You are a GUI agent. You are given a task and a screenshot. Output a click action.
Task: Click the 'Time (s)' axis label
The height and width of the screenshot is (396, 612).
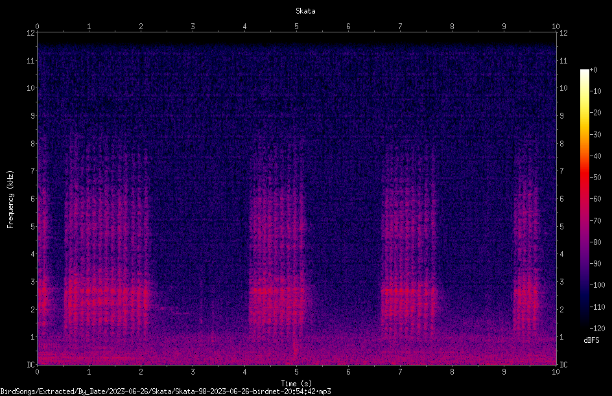coord(296,384)
